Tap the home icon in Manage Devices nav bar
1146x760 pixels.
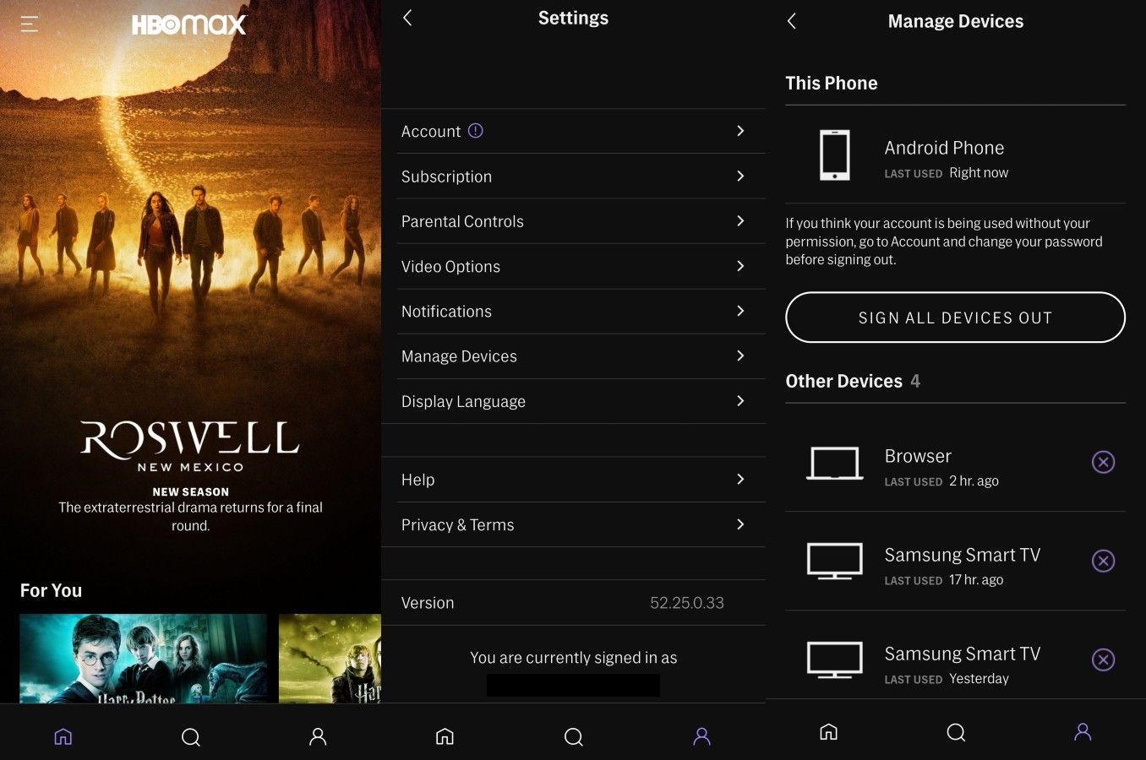pos(828,731)
